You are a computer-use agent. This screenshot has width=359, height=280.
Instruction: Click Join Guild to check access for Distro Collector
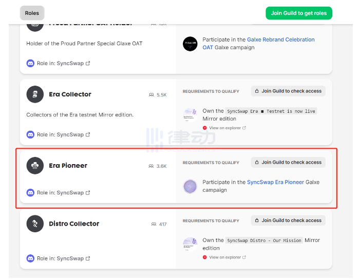click(x=288, y=221)
